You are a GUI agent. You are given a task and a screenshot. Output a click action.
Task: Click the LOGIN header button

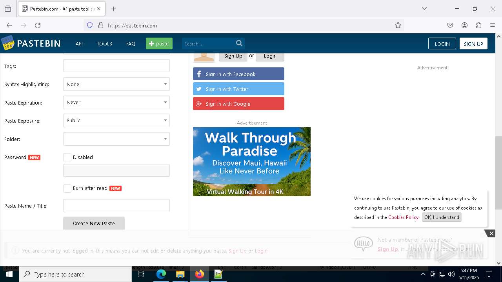442,43
